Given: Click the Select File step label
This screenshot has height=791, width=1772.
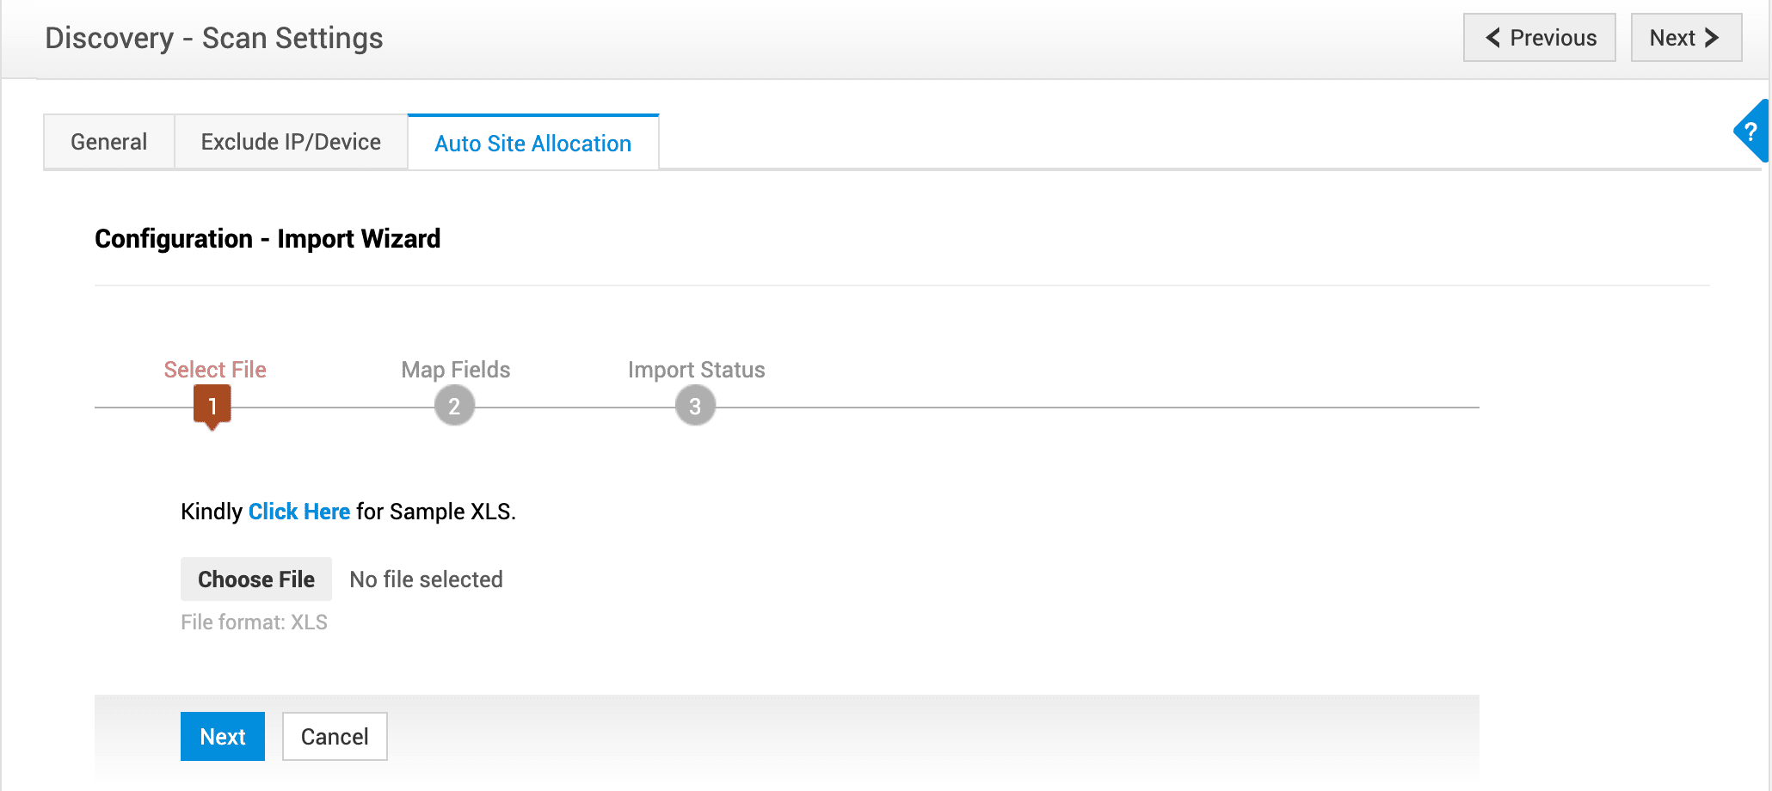Looking at the screenshot, I should (x=215, y=370).
